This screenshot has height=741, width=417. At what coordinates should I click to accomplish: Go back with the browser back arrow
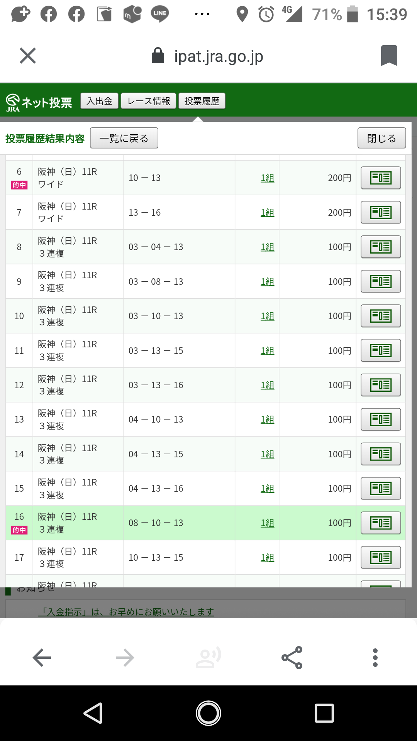(x=42, y=658)
